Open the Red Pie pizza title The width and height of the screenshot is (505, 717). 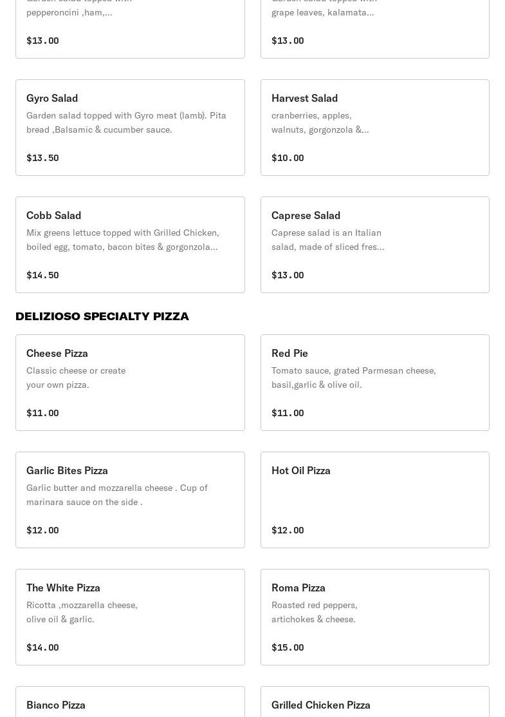point(289,353)
